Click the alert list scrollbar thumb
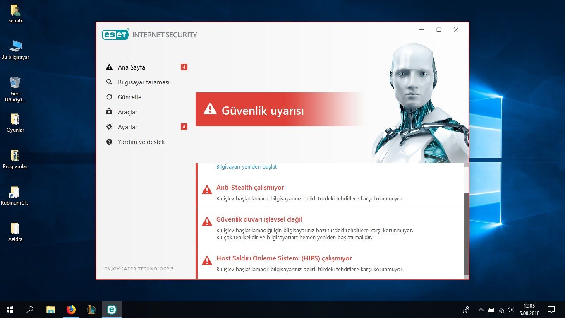 pyautogui.click(x=467, y=234)
